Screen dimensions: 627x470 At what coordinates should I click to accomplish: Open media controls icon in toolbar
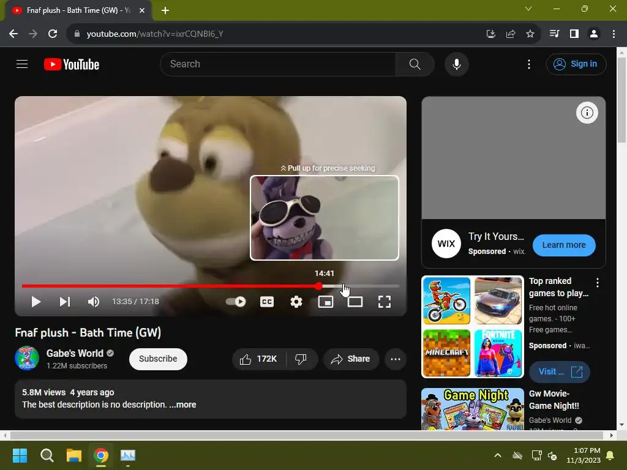click(554, 34)
